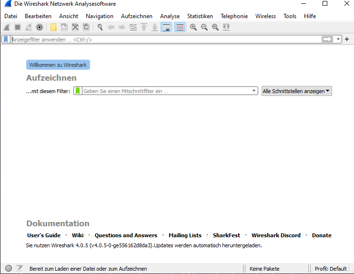Open a capture file via folder icon

[53, 27]
